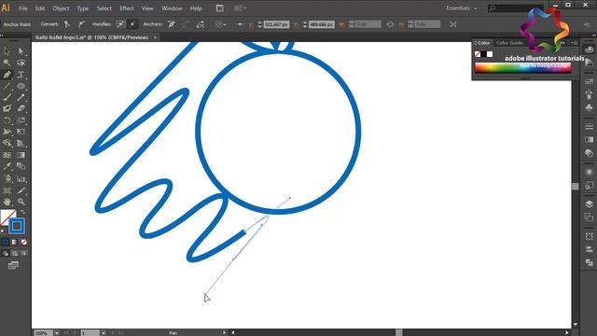Enable Draw Behind mode
Image resolution: width=597 pixels, height=336 pixels.
(x=15, y=253)
